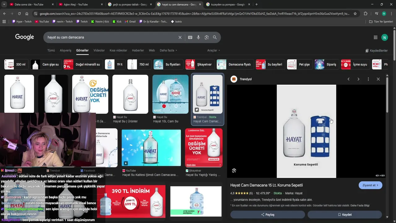The height and width of the screenshot is (223, 396).
Task: Click the Ziyaret et button
Action: (x=370, y=185)
